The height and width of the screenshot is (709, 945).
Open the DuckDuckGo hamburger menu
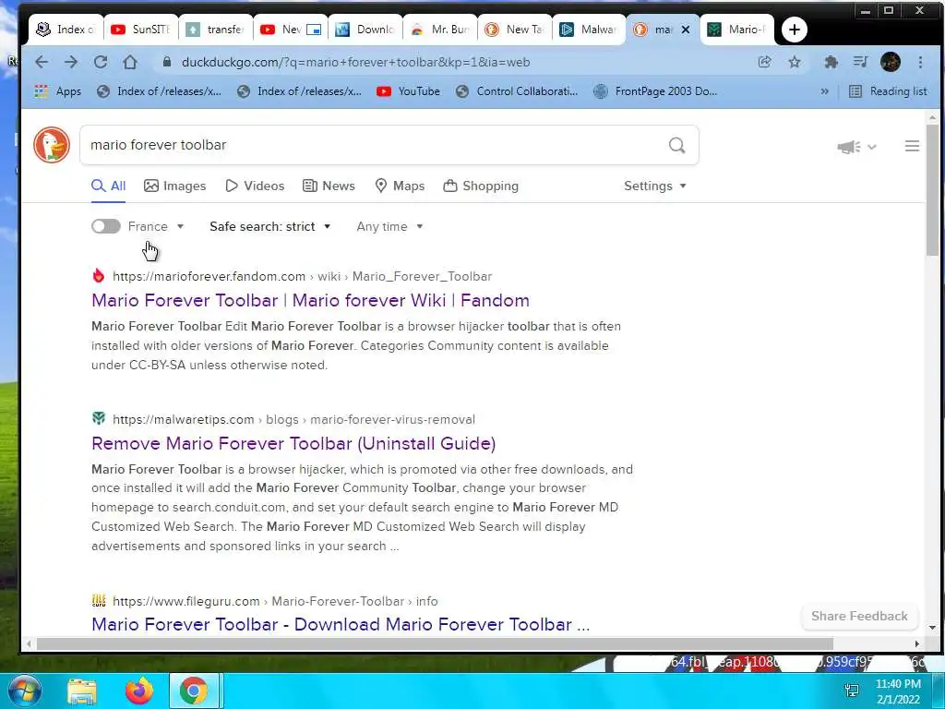click(912, 146)
